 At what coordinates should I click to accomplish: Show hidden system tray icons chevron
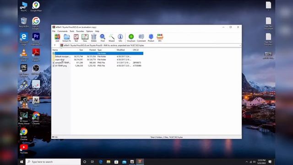point(247,162)
